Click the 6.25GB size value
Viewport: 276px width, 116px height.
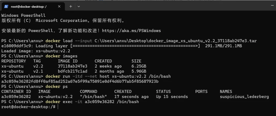tap(139, 66)
